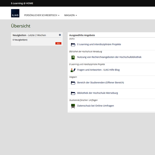Open Datenschutz bei Online-Umfragen course

[96, 106]
